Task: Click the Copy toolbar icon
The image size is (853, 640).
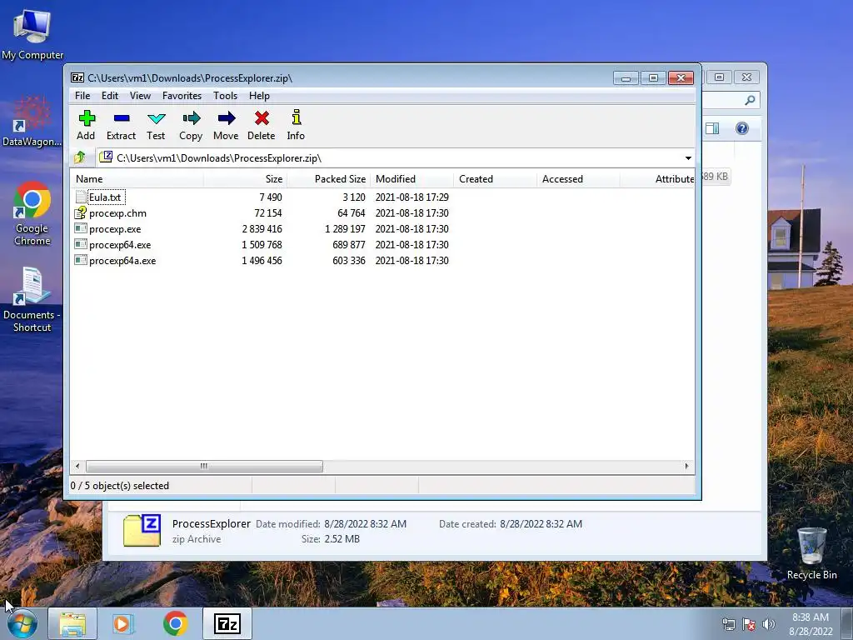Action: pyautogui.click(x=191, y=118)
